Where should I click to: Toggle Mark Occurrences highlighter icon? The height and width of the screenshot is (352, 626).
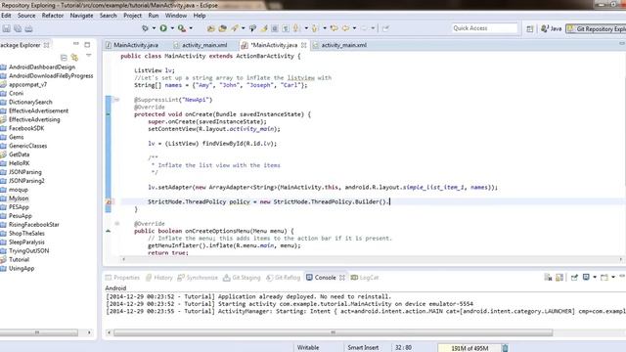[x=264, y=28]
